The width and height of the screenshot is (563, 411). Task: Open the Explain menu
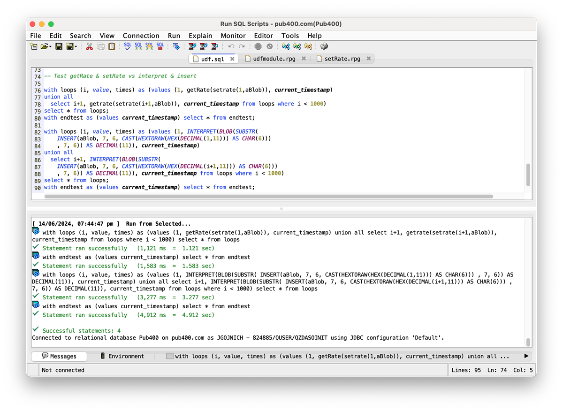[x=200, y=36]
